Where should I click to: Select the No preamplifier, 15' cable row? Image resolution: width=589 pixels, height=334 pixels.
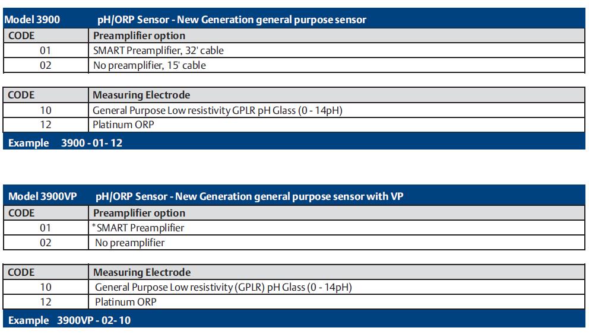pyautogui.click(x=294, y=65)
